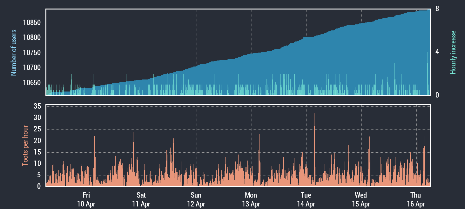This screenshot has height=209, width=465.
Task: Click the 8 tick on hourly increase axis
Action: pos(437,9)
